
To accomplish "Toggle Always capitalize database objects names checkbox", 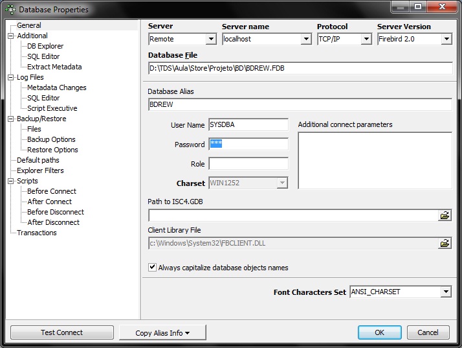I will click(x=152, y=268).
